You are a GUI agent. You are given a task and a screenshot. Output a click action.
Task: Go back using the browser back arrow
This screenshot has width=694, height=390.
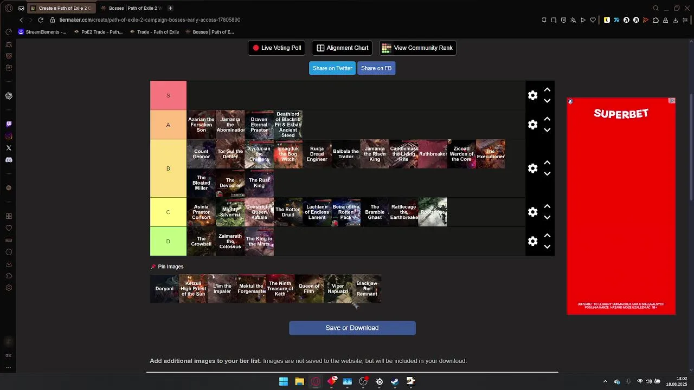[x=21, y=20]
